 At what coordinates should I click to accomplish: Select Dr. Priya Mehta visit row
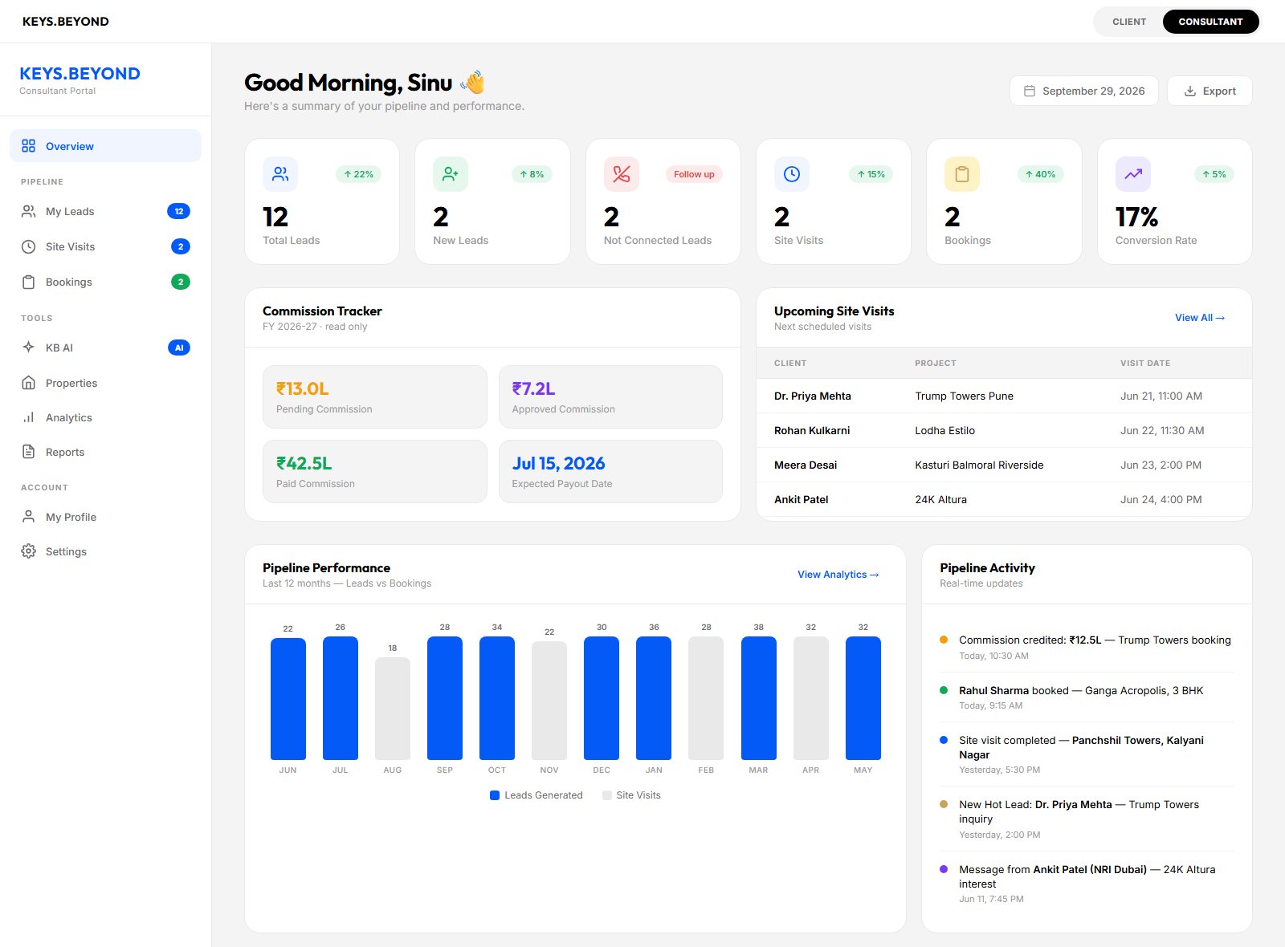tap(1004, 396)
